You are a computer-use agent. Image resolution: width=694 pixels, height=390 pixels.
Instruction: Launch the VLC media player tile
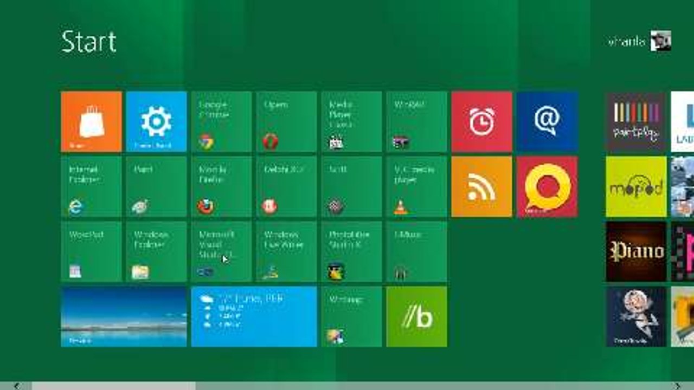416,186
